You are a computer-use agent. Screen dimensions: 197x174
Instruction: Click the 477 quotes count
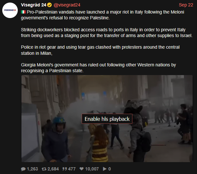click(x=72, y=169)
